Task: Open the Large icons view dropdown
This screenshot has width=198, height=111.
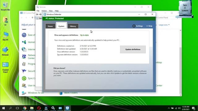Action: pos(164,25)
